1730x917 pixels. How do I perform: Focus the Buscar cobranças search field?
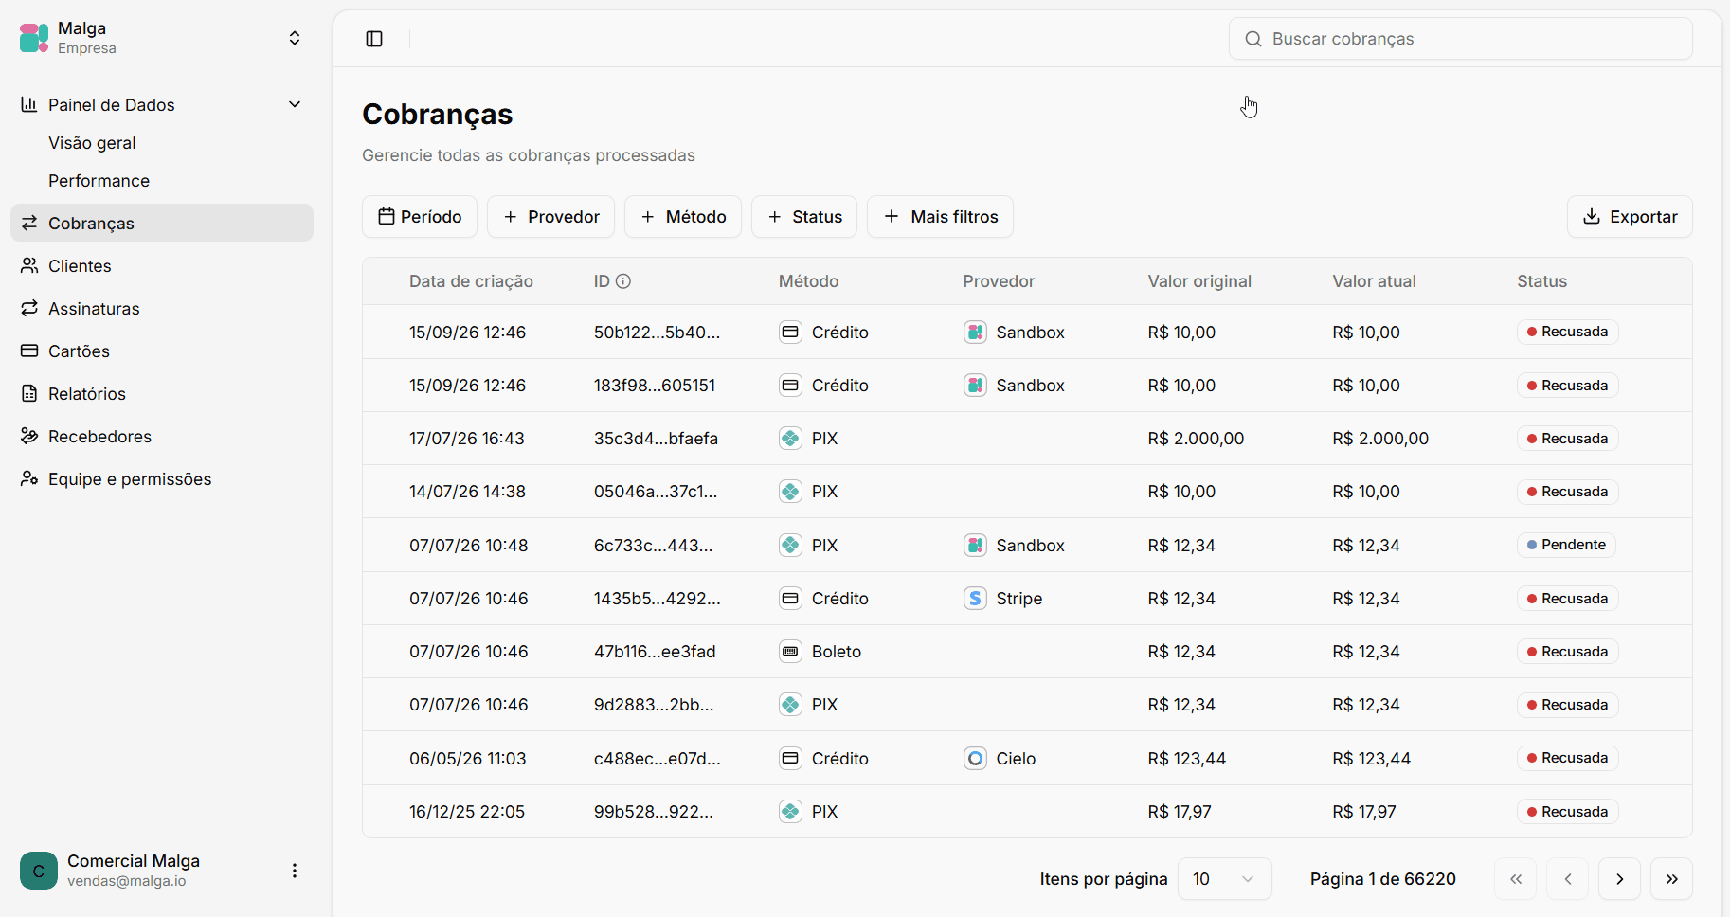pyautogui.click(x=1461, y=39)
